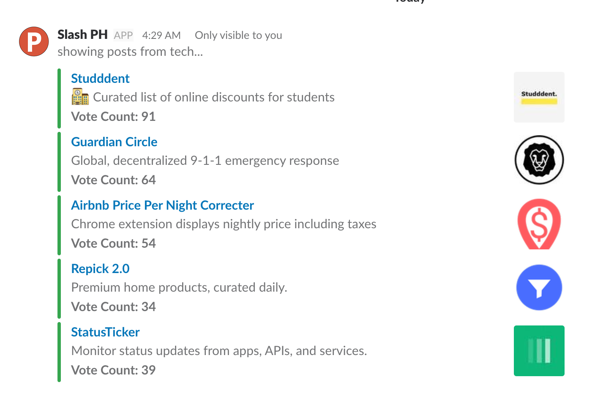This screenshot has height=399, width=595.
Task: Open Airbnb Price Per Night Correcter link
Action: (162, 205)
